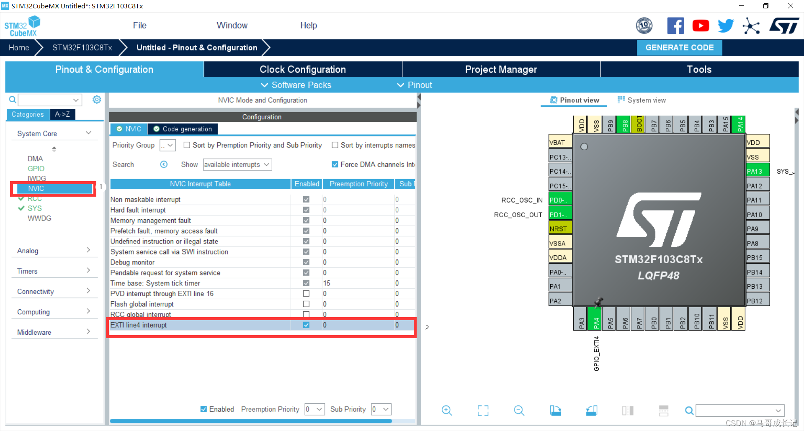Click the top/bottom view layout icon
Viewport: 804px width, 431px height.
point(664,410)
